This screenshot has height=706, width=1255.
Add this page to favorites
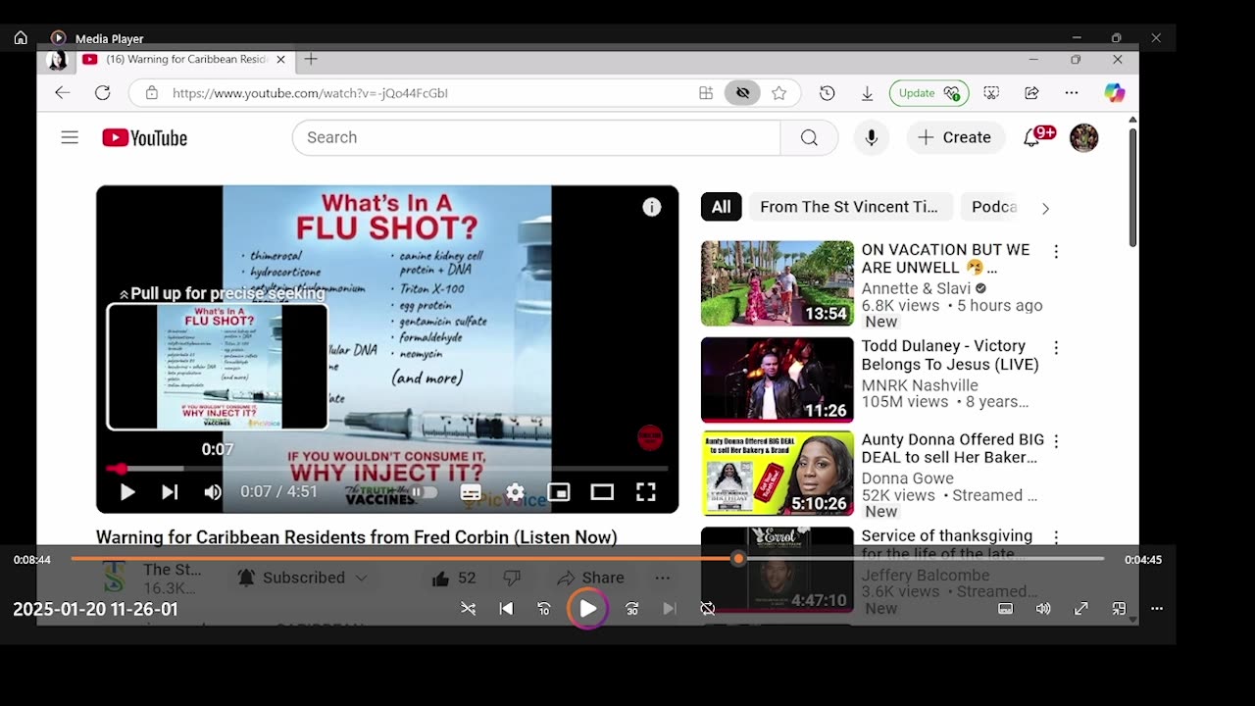coord(779,93)
